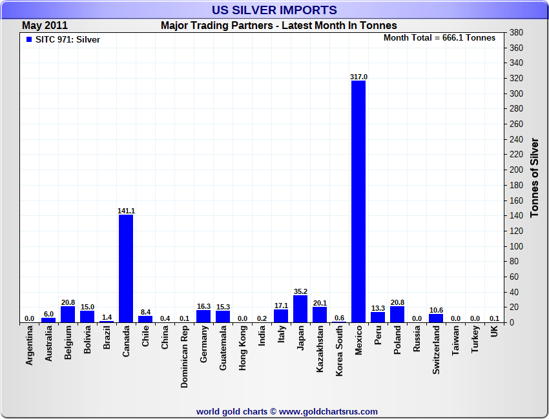Click the Hong Kong axis label
Screen dimensions: 549x419
pos(242,347)
